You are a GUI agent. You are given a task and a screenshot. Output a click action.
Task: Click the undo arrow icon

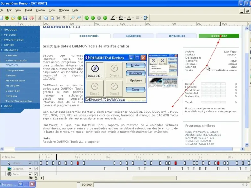click(x=64, y=18)
